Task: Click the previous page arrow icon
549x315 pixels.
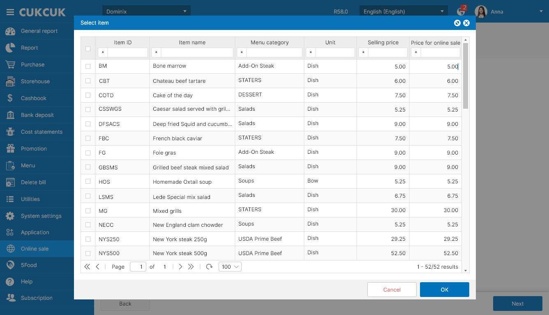Action: point(97,267)
